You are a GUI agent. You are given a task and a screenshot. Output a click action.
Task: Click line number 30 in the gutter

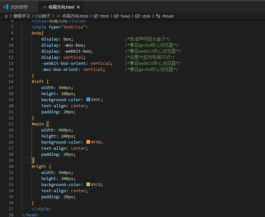click(x=11, y=166)
